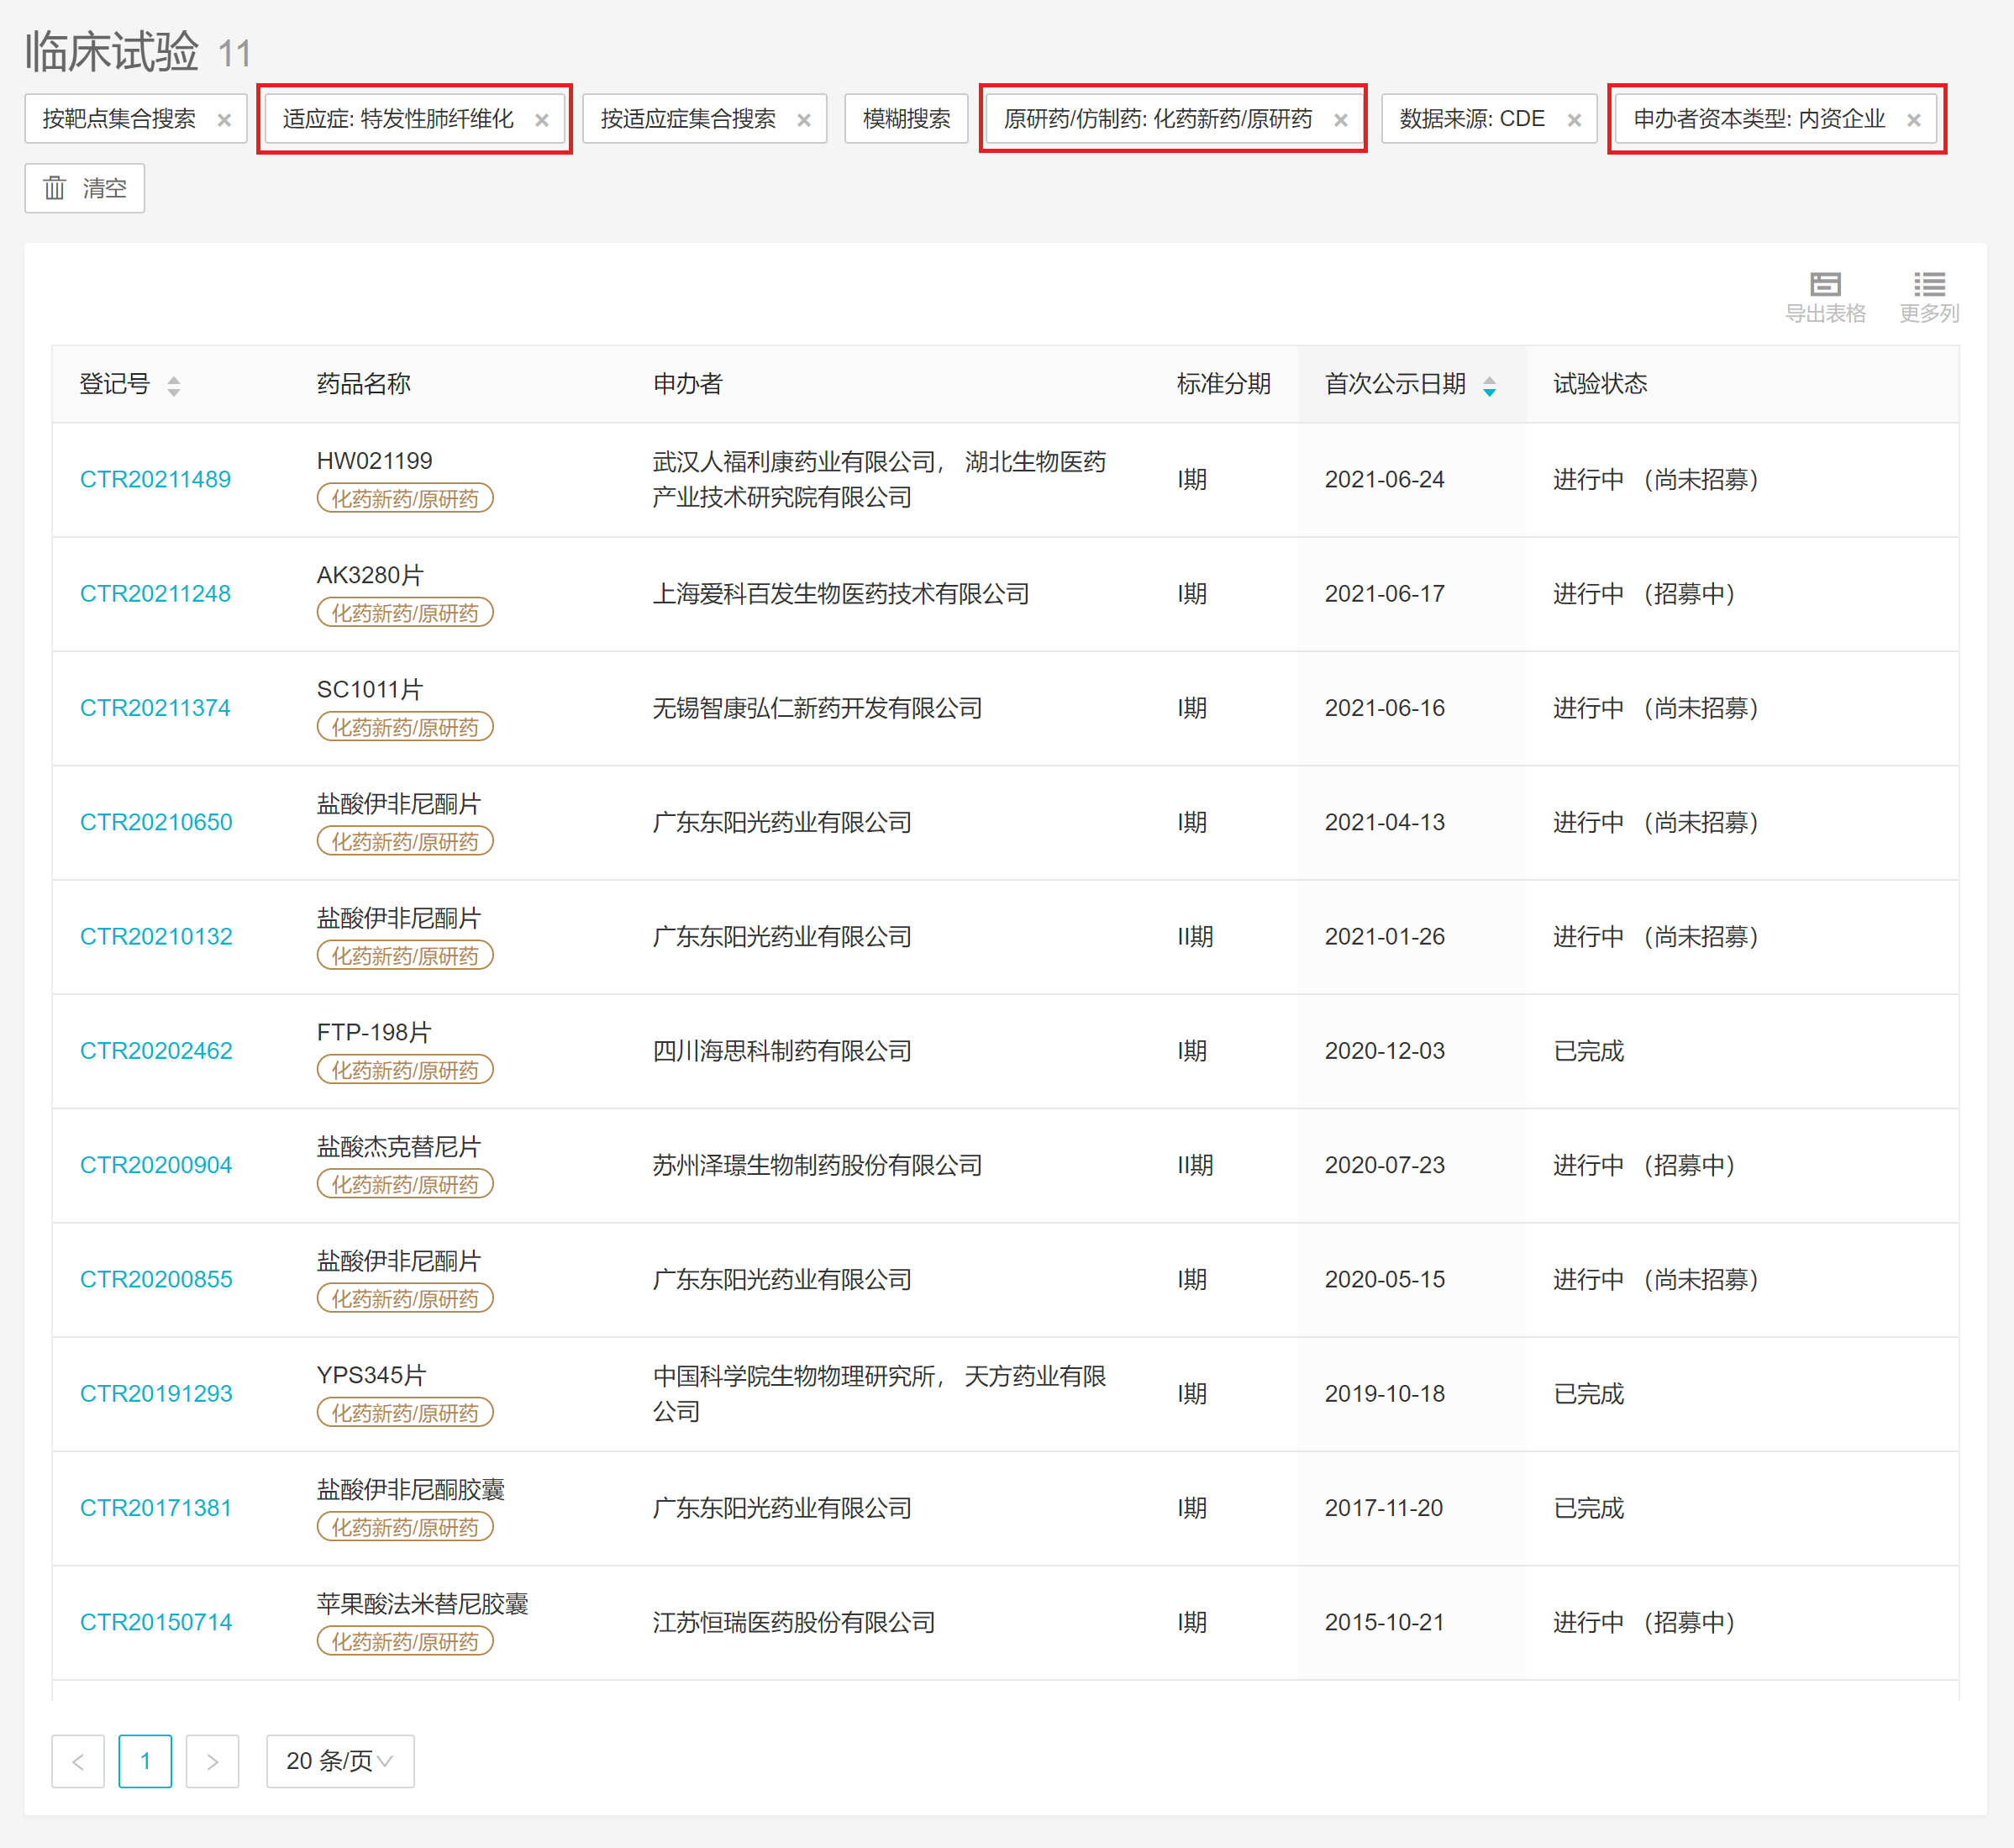2014x1848 pixels.
Task: Open trial CTR20200904 link
Action: pos(155,1164)
